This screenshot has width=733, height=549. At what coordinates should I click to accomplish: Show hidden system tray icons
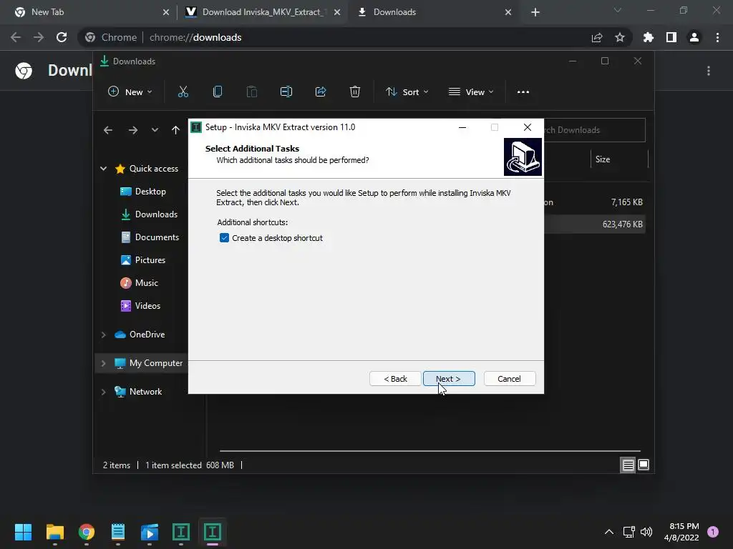(609, 532)
